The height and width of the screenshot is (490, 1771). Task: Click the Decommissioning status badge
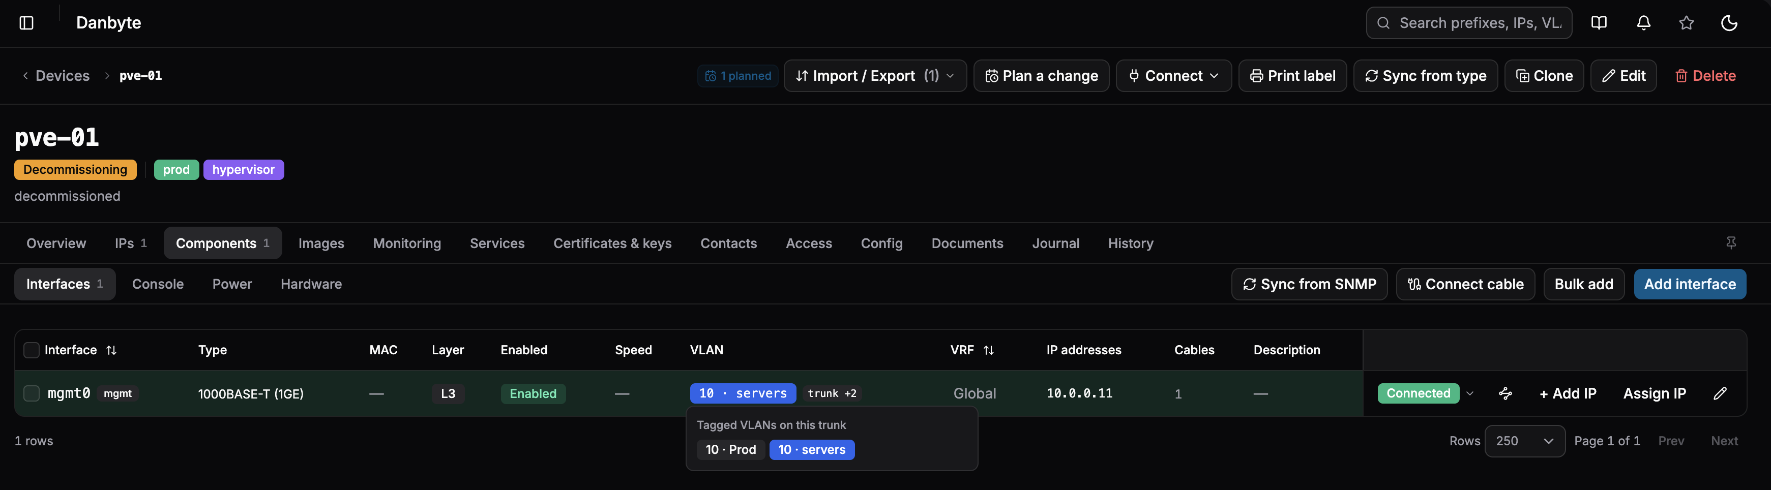tap(75, 170)
